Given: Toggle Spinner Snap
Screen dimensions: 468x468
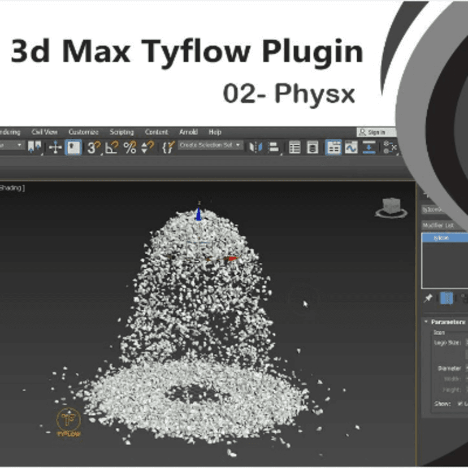Looking at the screenshot, I should pos(148,147).
